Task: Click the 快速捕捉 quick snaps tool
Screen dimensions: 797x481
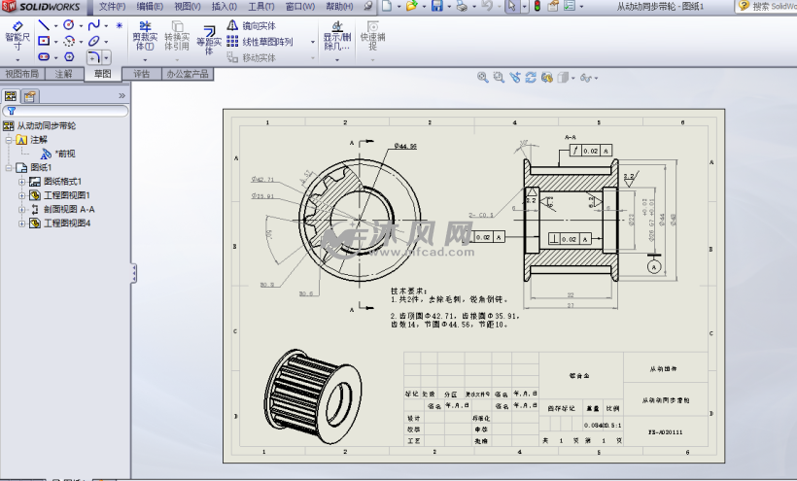Action: (x=372, y=36)
